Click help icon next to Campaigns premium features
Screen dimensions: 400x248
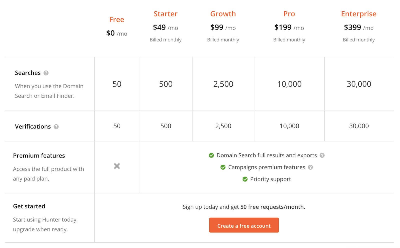tap(310, 167)
